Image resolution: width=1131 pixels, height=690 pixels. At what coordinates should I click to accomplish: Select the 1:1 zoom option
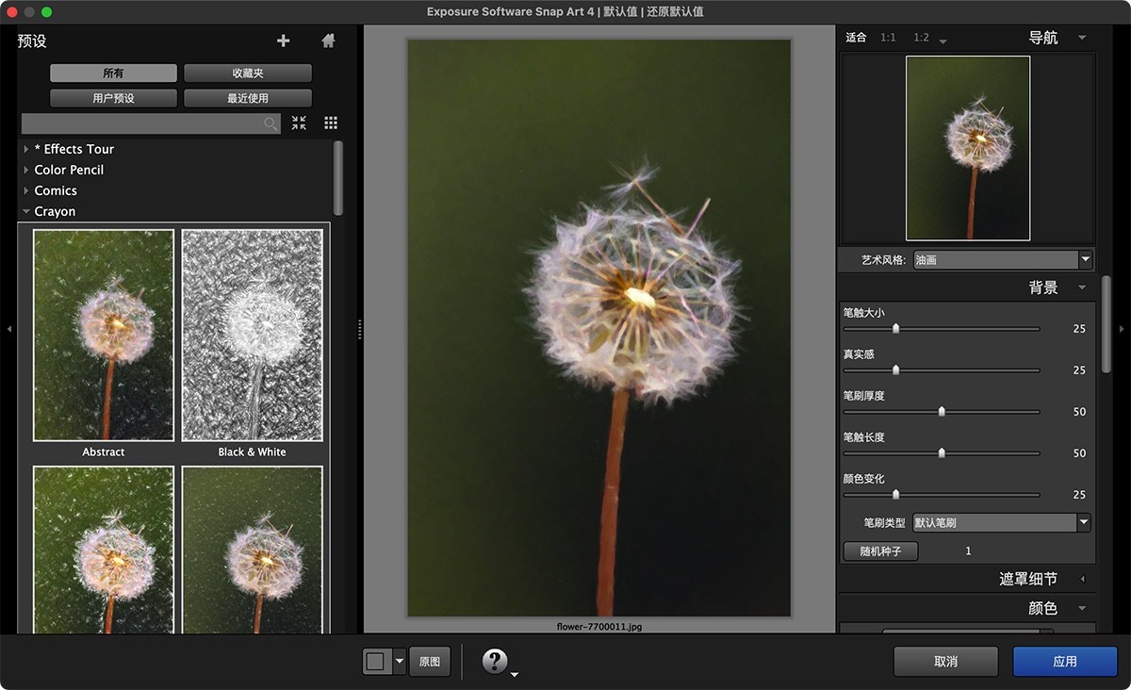pyautogui.click(x=888, y=38)
